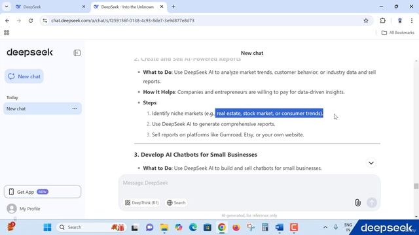Click the deepseek logo in the sidebar
Viewport: 419px width, 235px height.
(29, 52)
